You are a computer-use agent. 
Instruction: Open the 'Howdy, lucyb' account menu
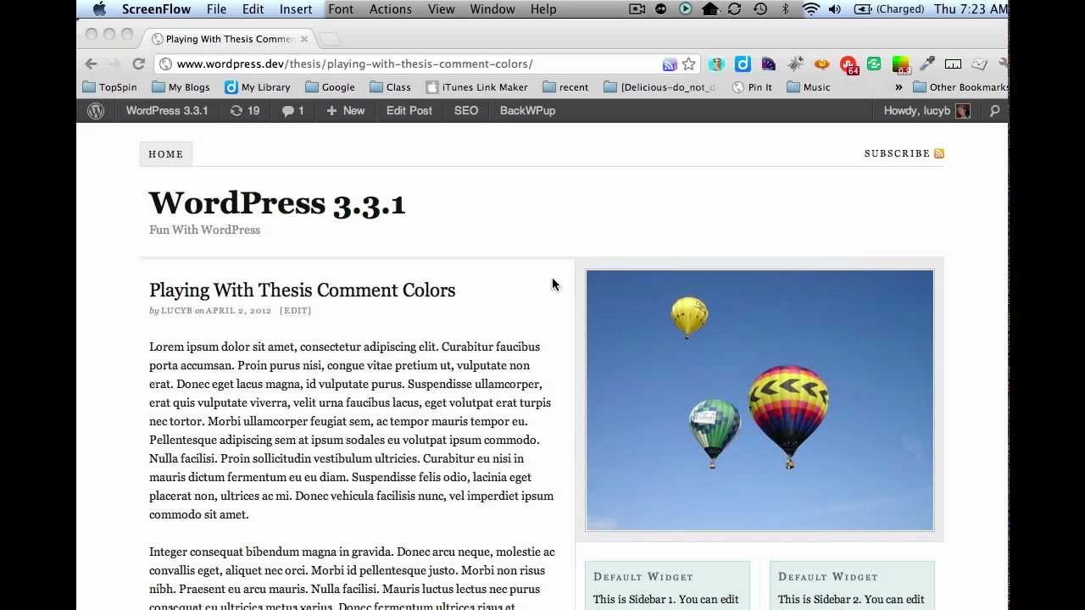926,111
